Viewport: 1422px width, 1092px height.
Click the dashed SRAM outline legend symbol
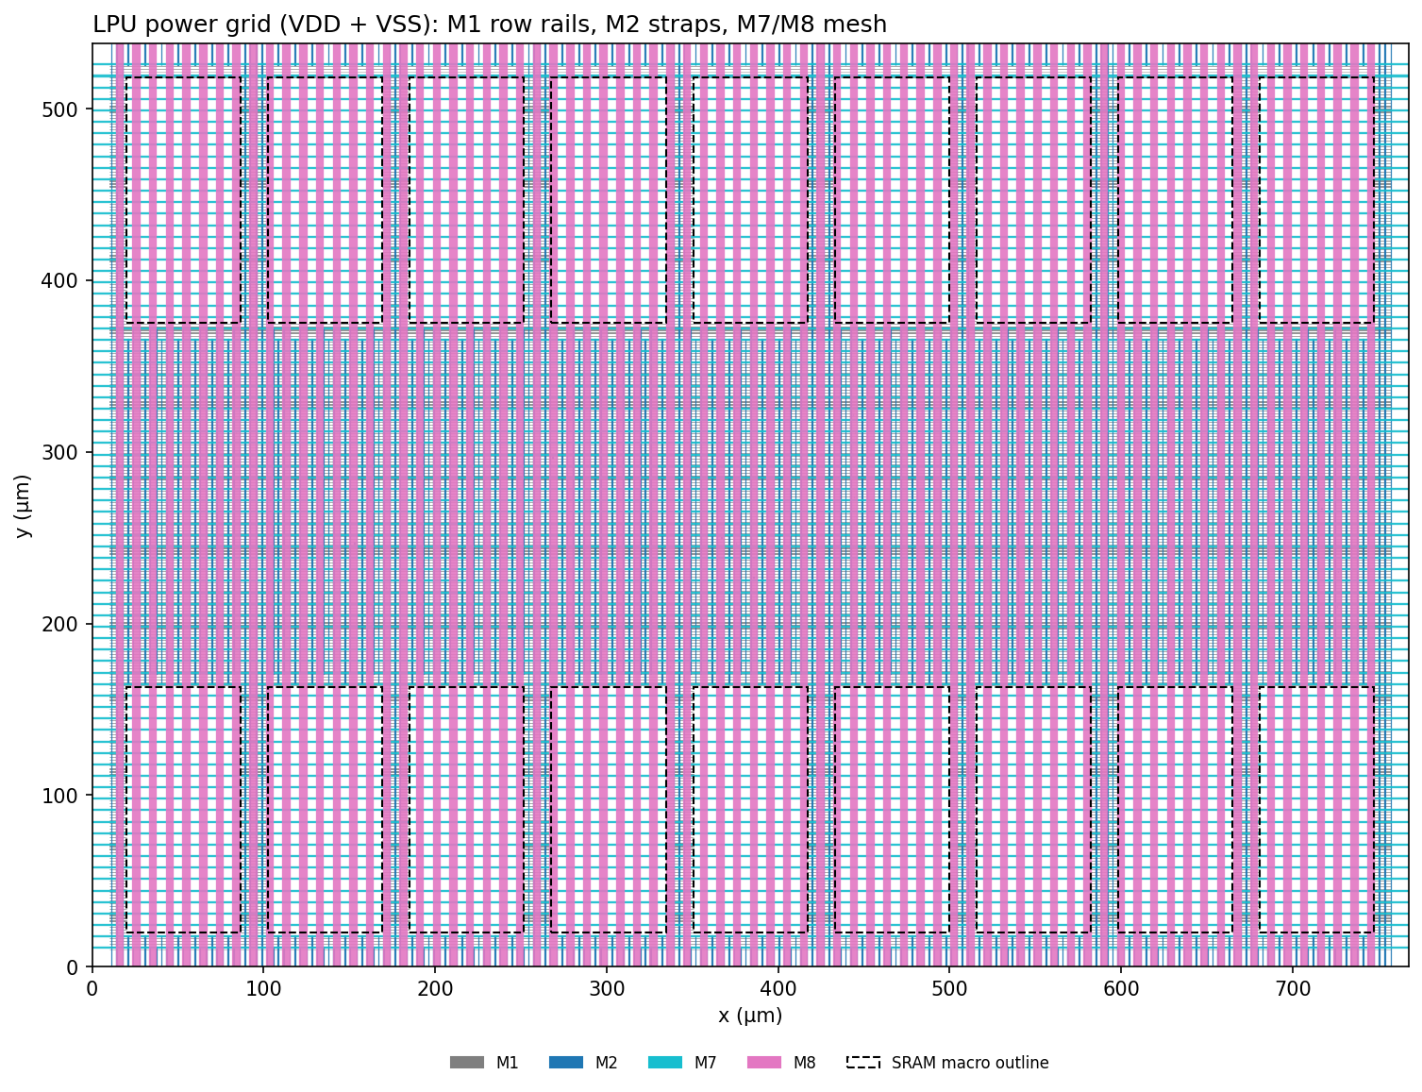click(x=863, y=1063)
